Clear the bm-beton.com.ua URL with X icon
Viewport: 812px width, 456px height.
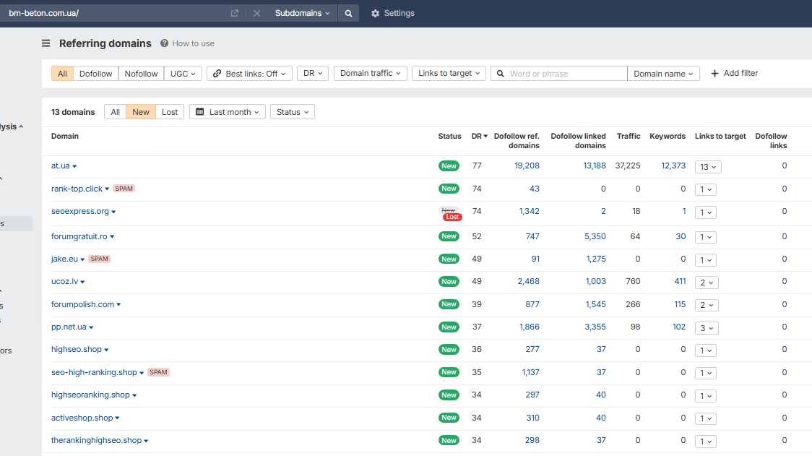[257, 14]
